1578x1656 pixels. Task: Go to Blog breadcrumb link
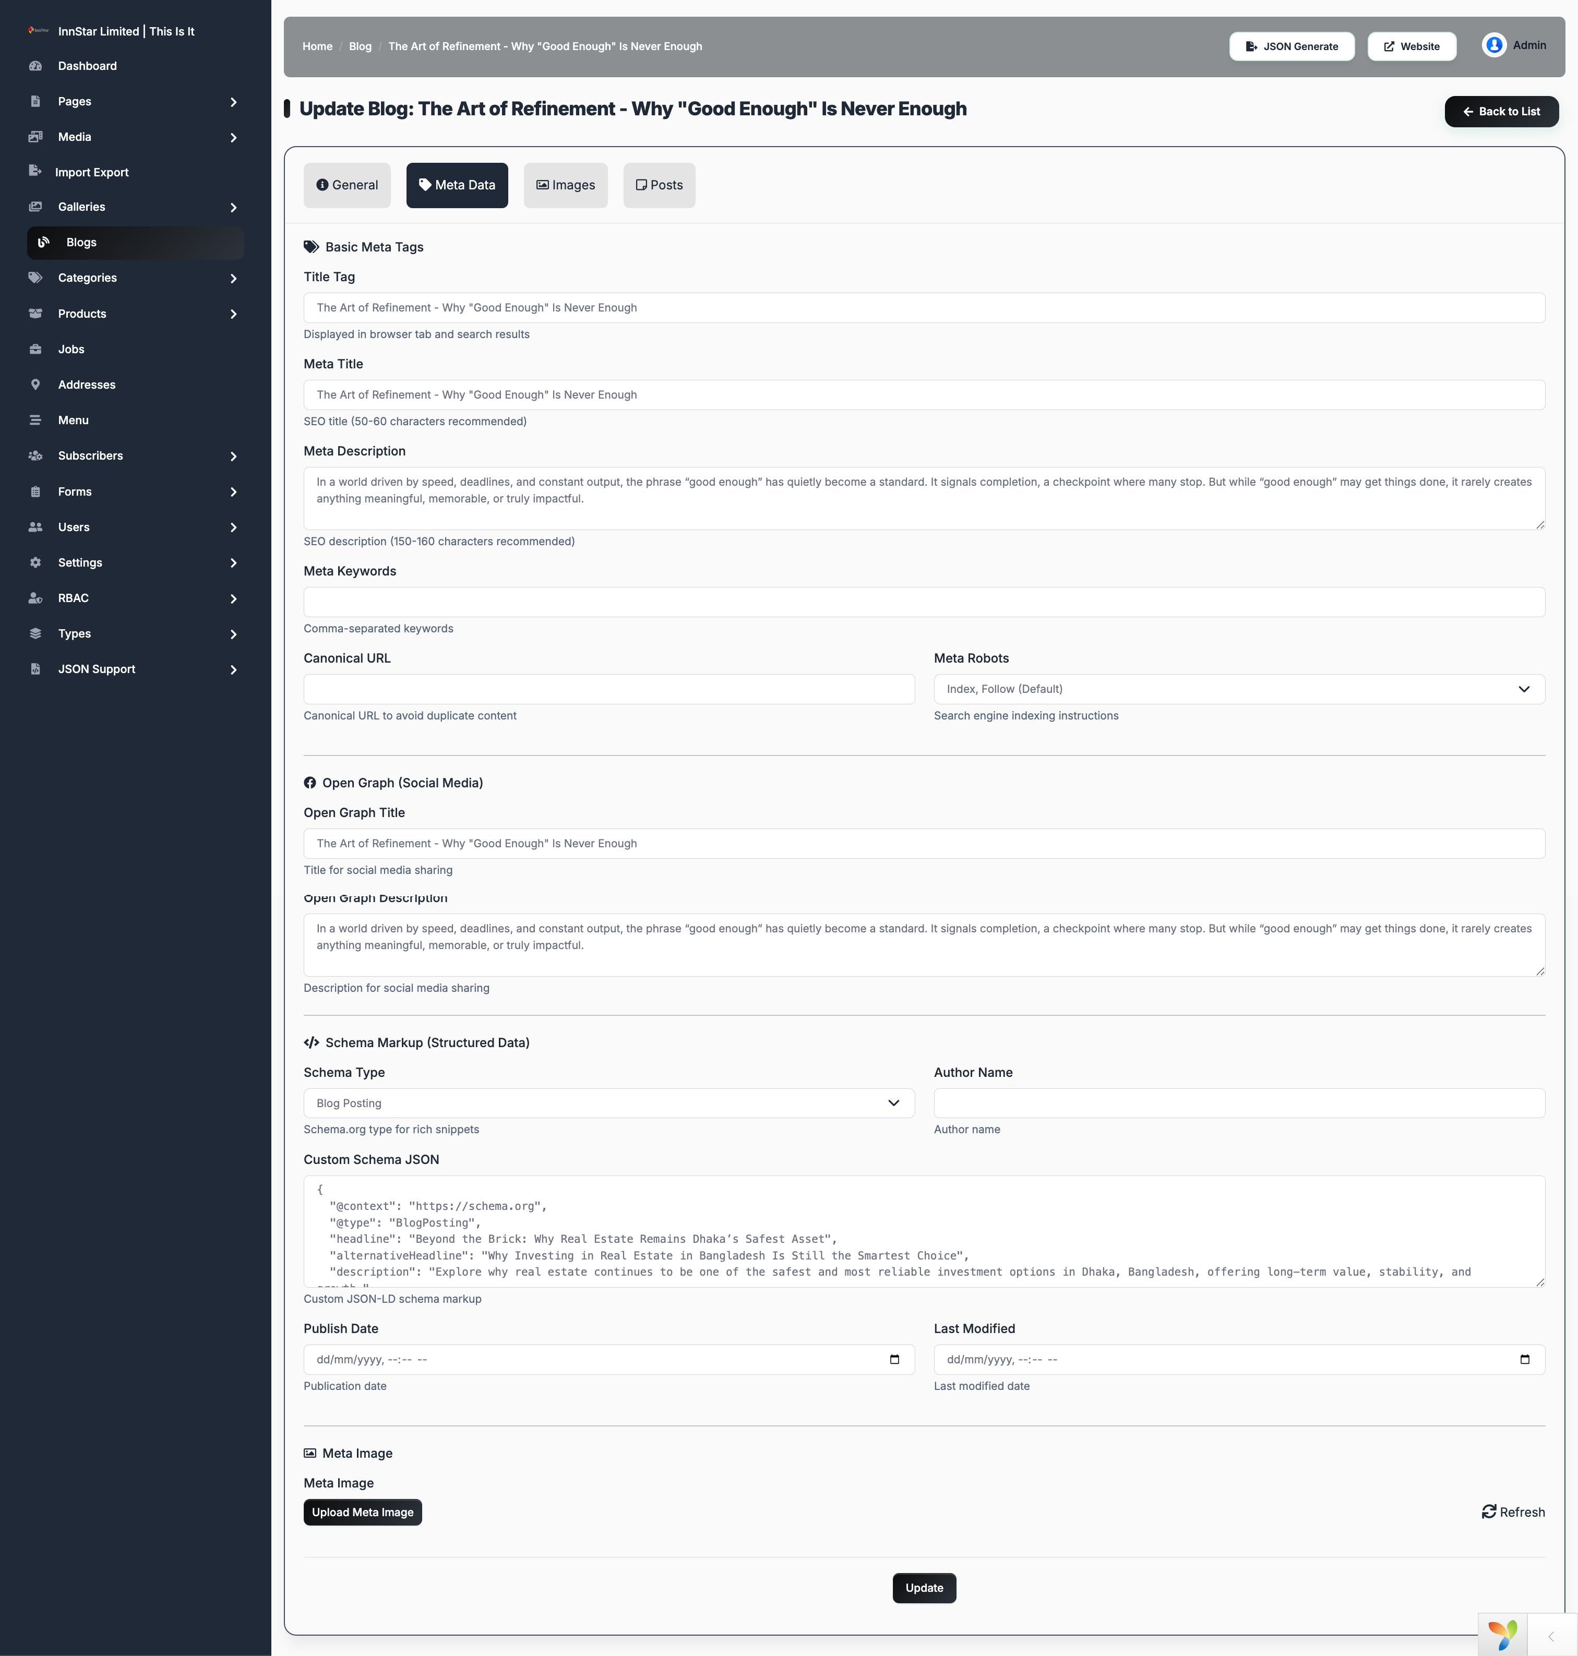(x=360, y=46)
